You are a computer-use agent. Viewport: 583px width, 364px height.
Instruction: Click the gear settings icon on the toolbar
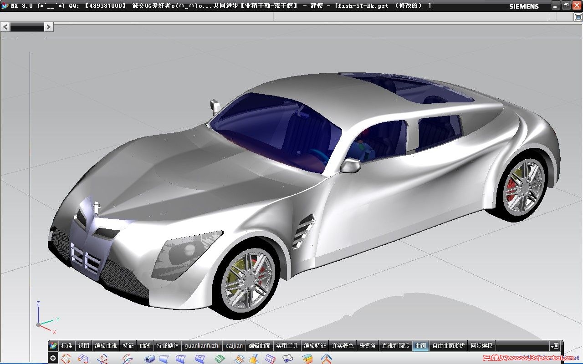point(53,358)
